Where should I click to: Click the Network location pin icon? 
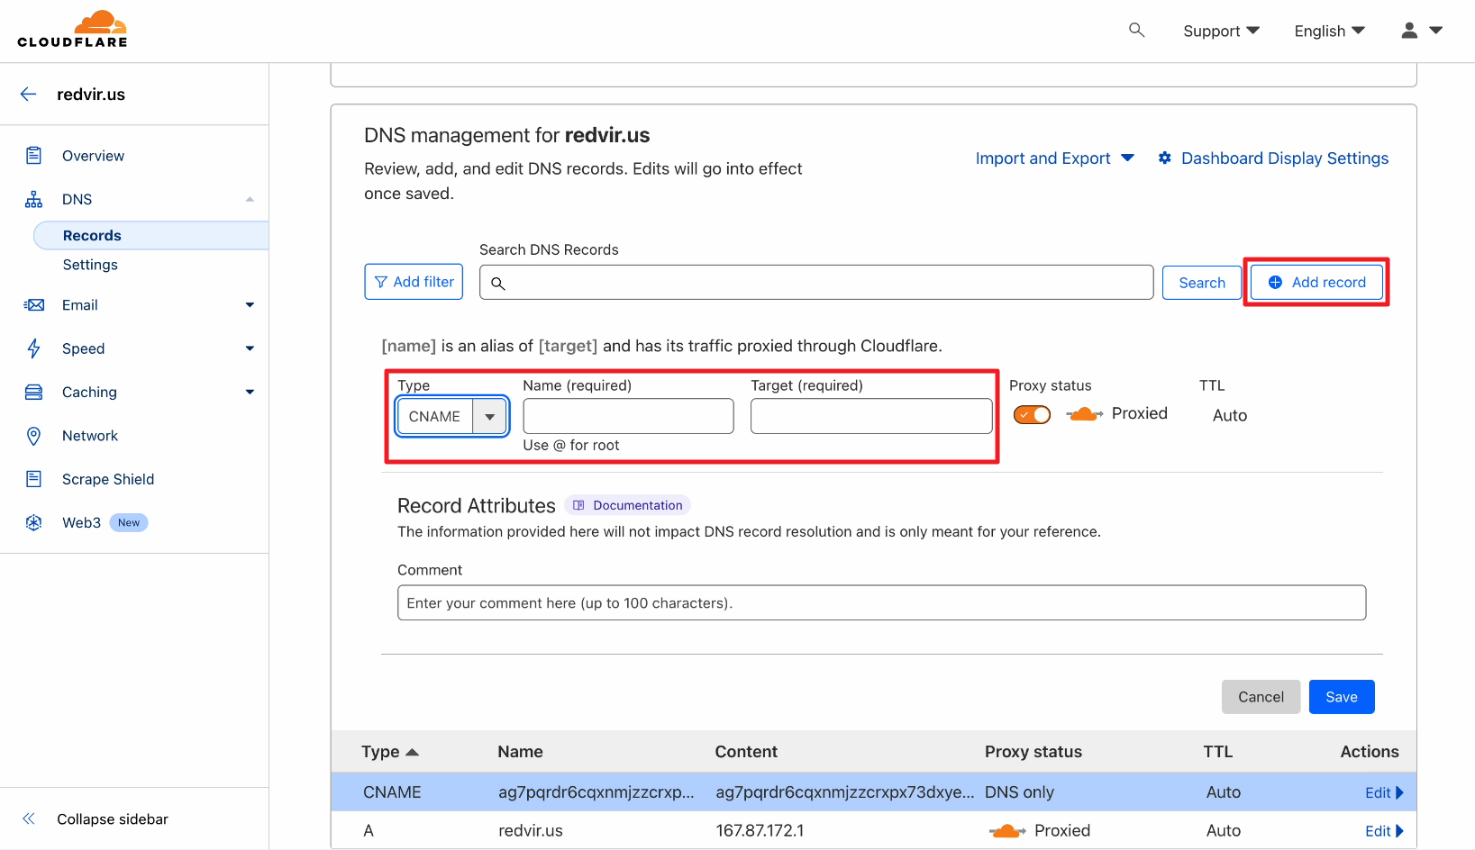[34, 436]
